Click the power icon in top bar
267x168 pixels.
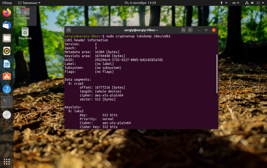(x=258, y=3)
